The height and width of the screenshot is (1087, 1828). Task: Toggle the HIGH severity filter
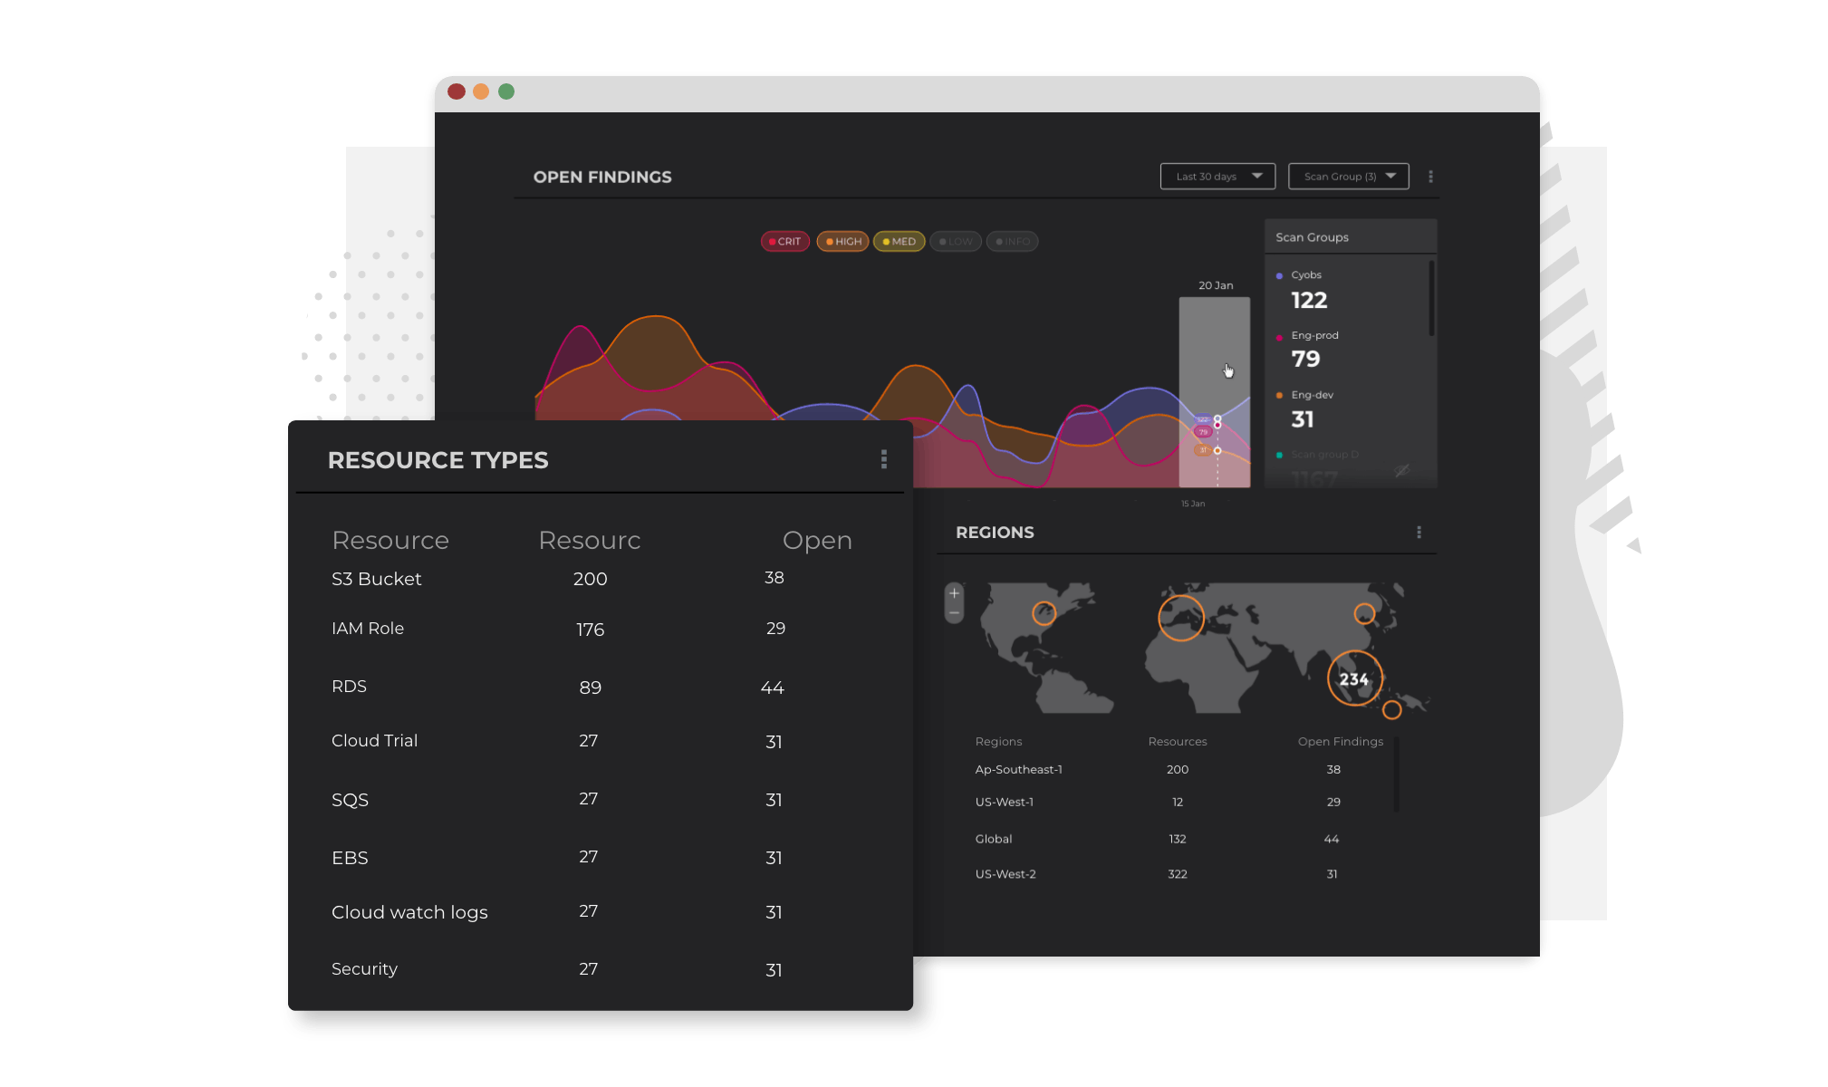(x=842, y=242)
